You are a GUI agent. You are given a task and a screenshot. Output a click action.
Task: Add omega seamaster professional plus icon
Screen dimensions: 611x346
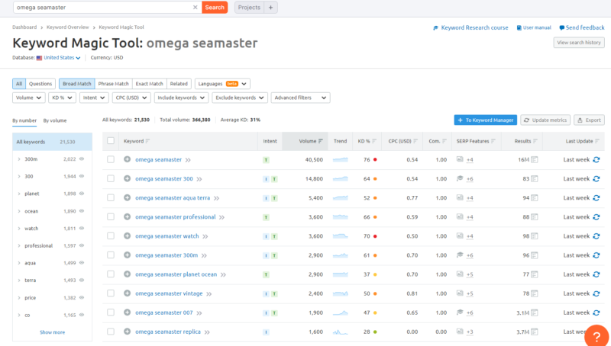coord(127,216)
